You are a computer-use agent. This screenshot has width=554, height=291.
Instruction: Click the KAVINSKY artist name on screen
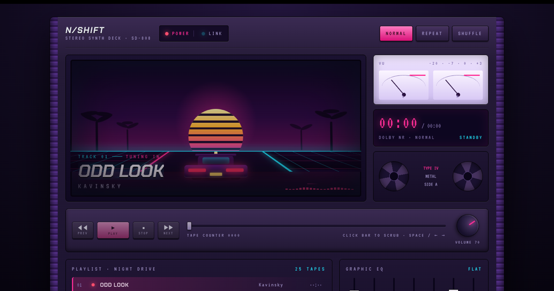click(100, 186)
